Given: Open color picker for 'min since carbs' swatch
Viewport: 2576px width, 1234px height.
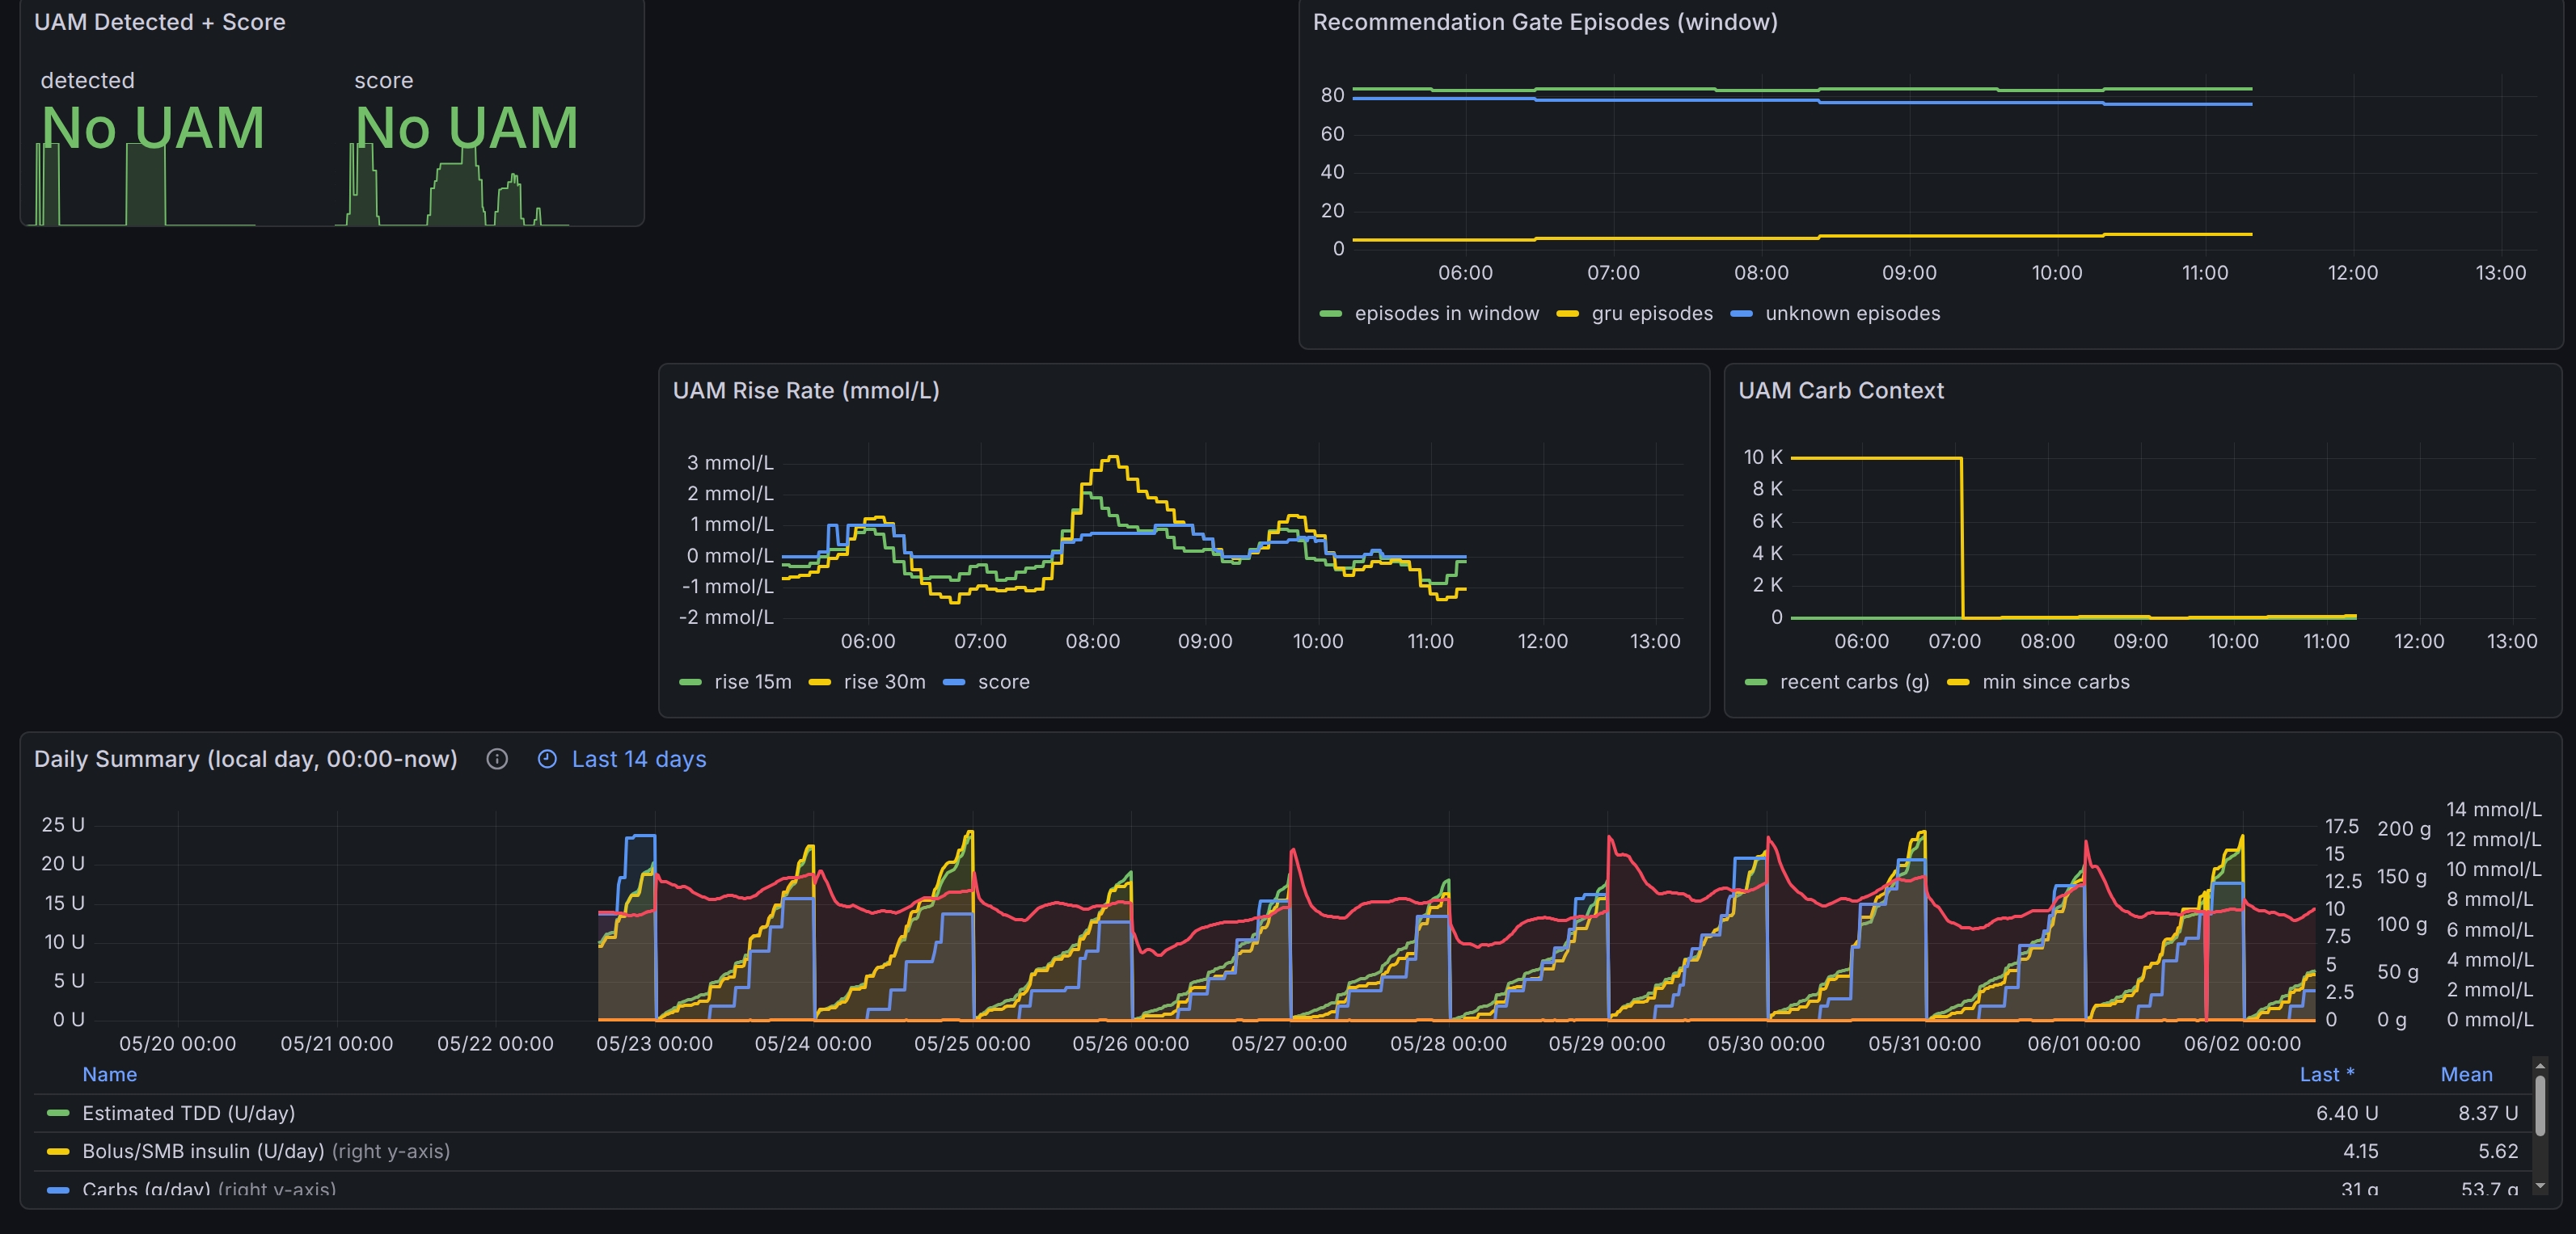Looking at the screenshot, I should (x=1957, y=682).
